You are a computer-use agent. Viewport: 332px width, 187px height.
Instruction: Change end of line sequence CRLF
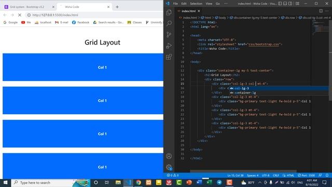pyautogui.click(x=275, y=176)
